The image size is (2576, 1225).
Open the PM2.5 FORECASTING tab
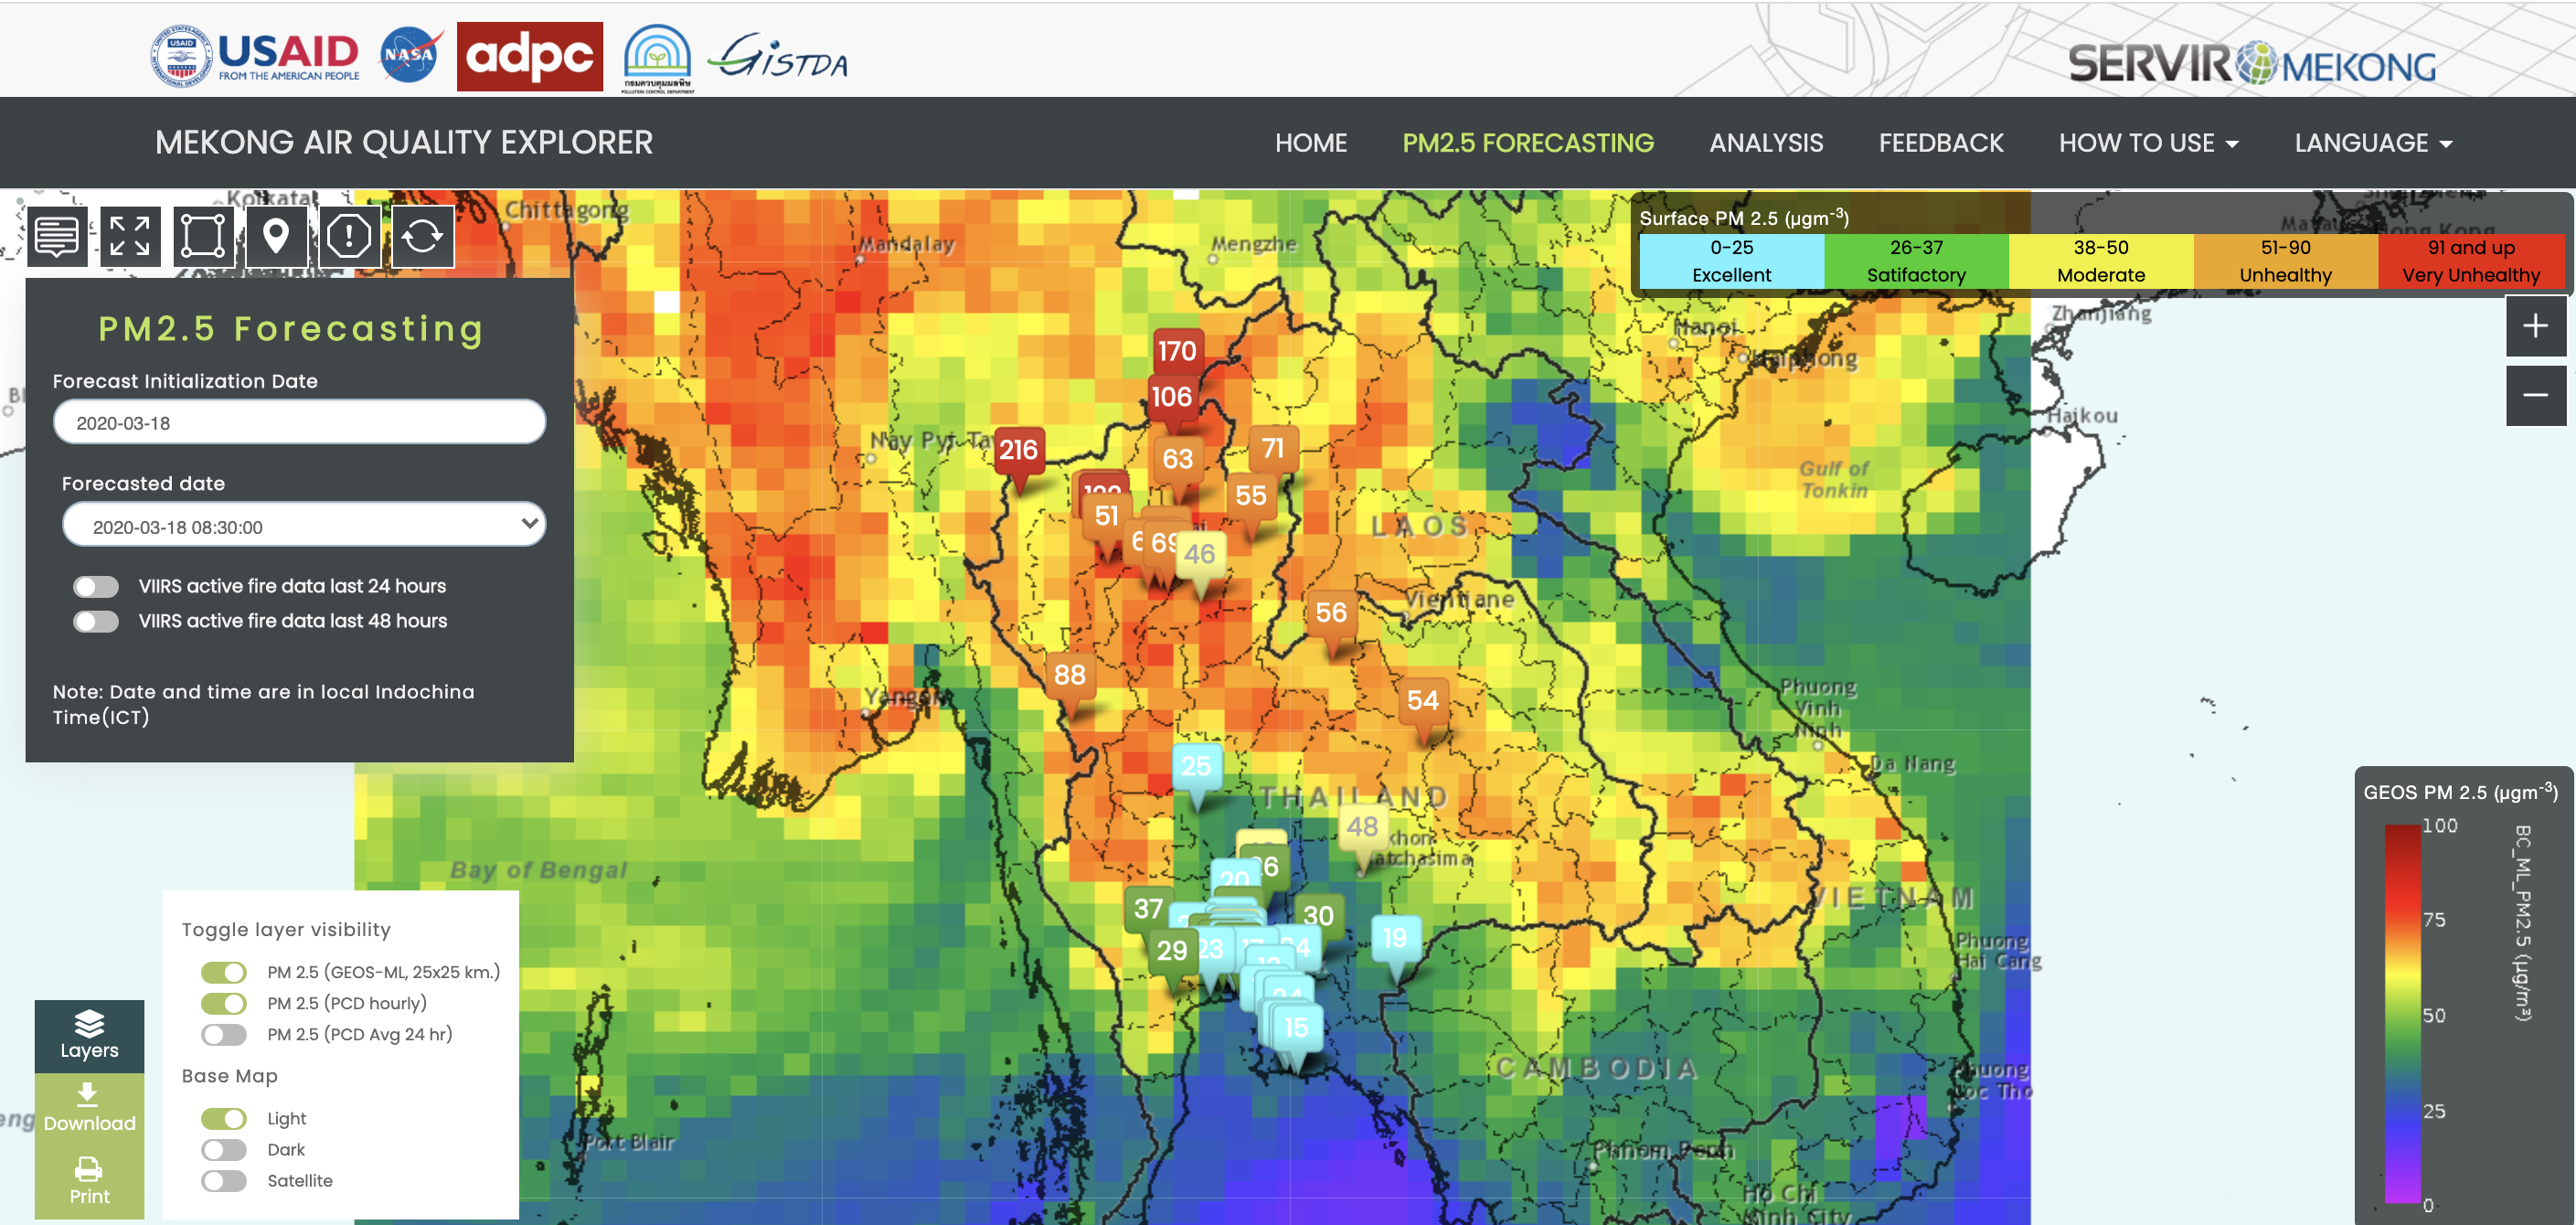1528,143
